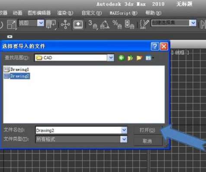Select the scale tool icon
Image resolution: width=206 pixels, height=172 pixels.
pyautogui.click(x=12, y=25)
